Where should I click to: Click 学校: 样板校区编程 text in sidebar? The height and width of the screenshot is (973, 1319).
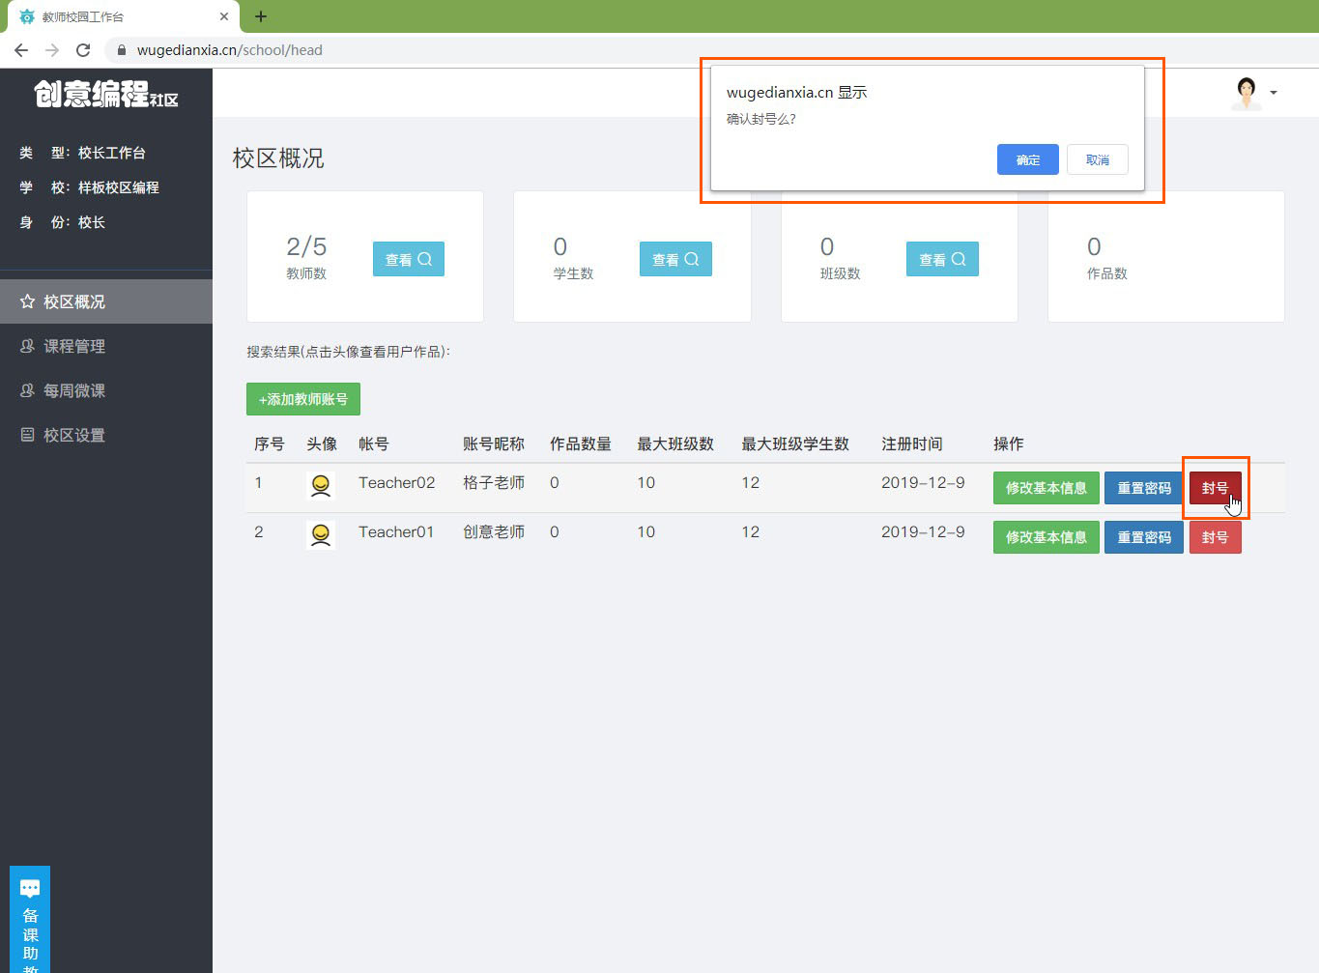[x=89, y=187]
